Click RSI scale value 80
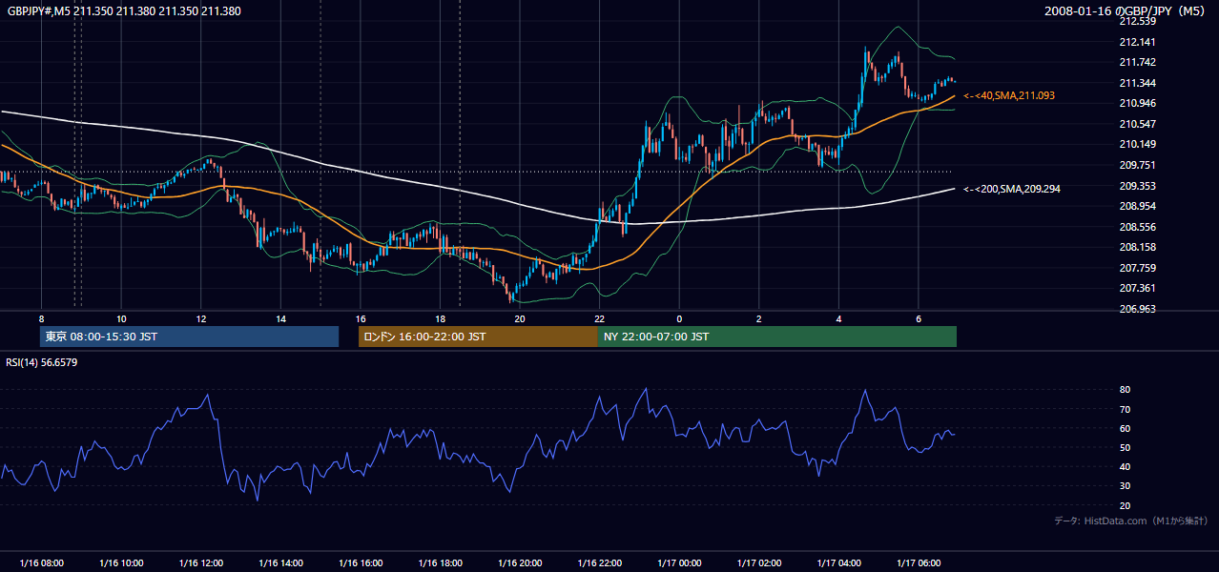The width and height of the screenshot is (1219, 572). 1125,390
